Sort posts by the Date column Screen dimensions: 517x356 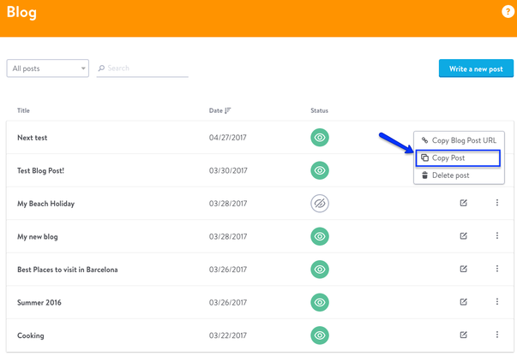point(220,110)
